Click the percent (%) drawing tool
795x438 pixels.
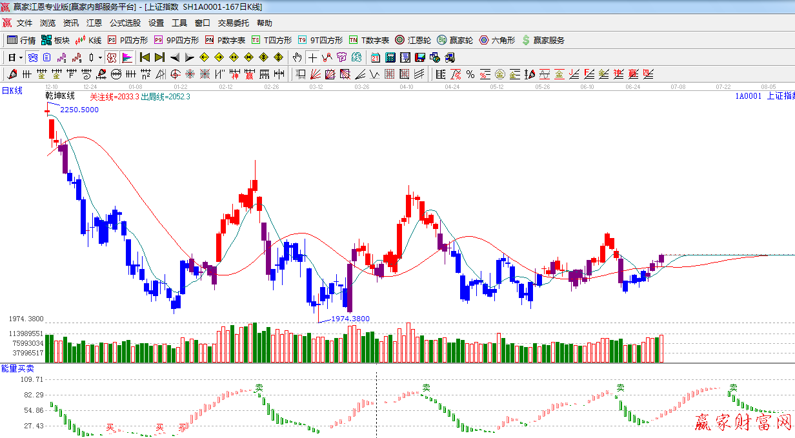[x=470, y=74]
